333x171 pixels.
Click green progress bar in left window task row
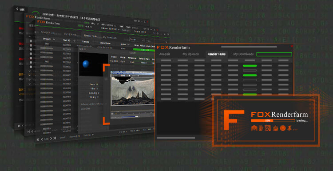[x=144, y=50]
